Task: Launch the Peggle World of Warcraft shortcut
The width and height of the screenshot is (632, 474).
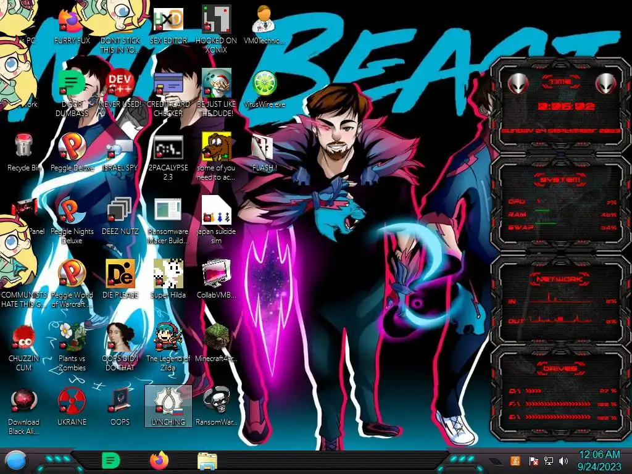Action: click(72, 284)
